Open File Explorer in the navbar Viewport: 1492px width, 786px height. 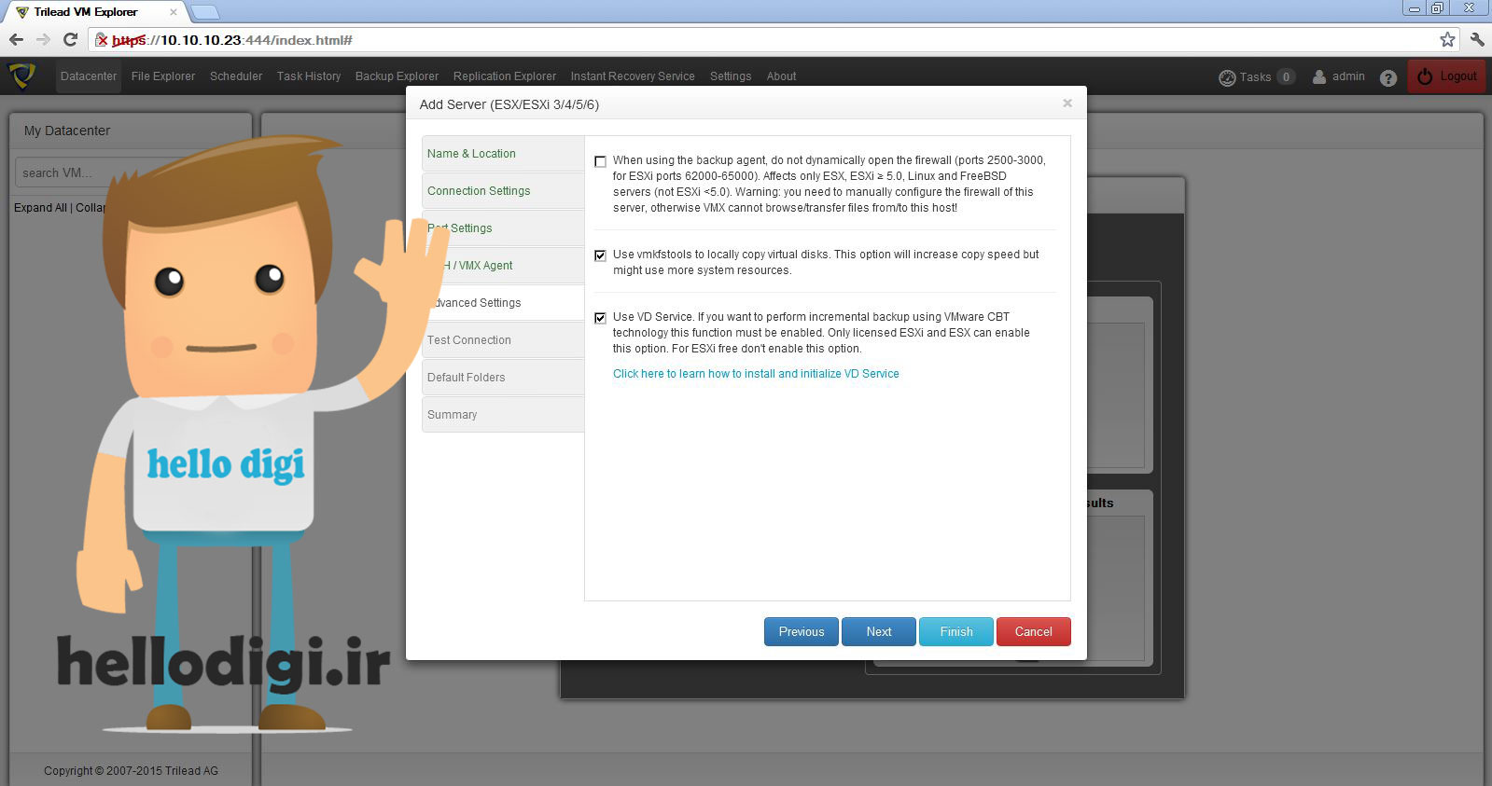click(x=163, y=76)
